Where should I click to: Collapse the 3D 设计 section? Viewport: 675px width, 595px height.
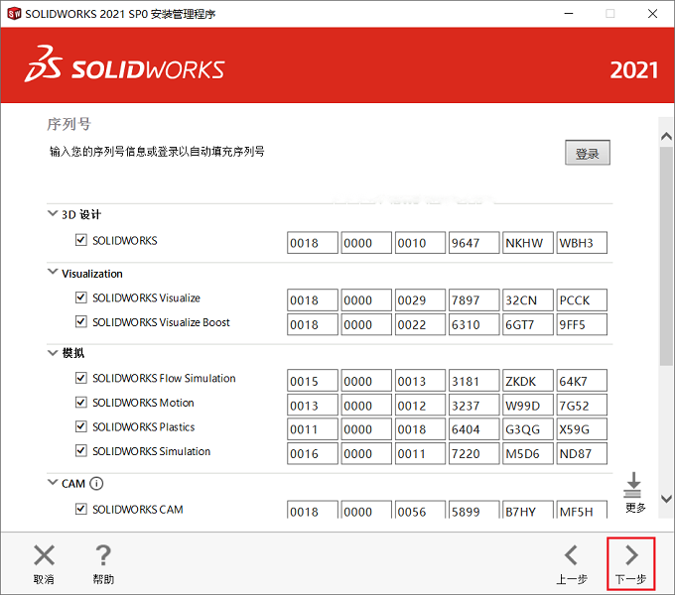[x=53, y=213]
